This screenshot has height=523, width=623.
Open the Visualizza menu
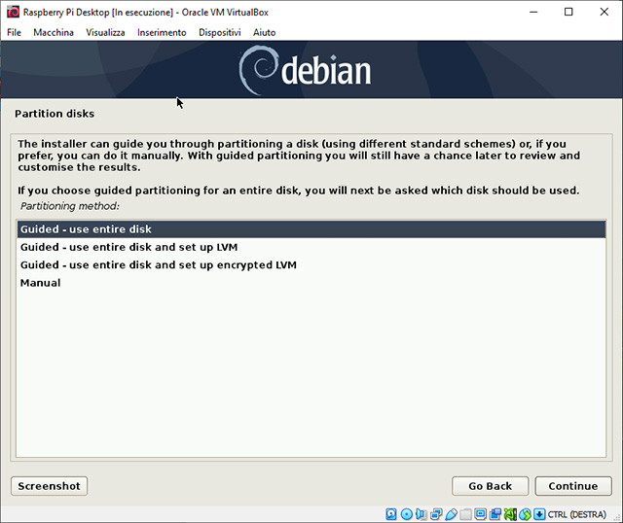[x=105, y=32]
